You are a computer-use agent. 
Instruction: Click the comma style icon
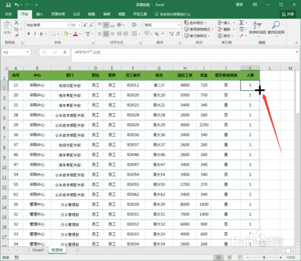click(163, 34)
